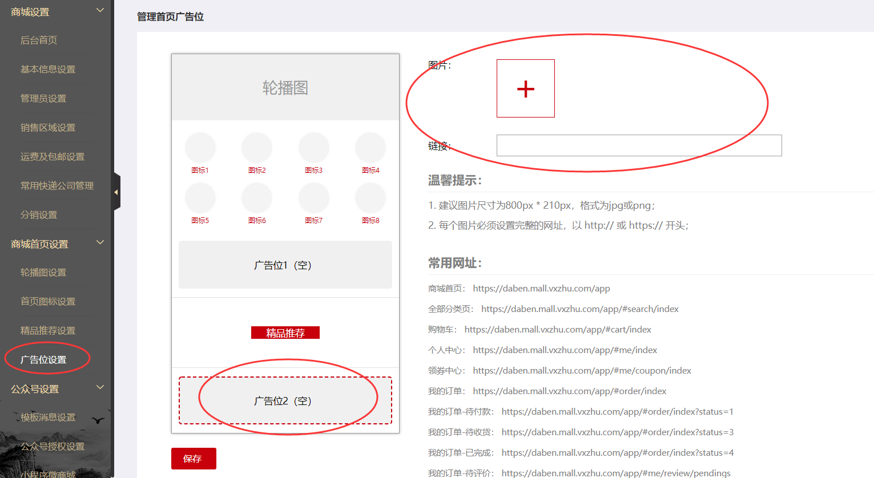Open 模板消息设置 in the sidebar

pyautogui.click(x=48, y=417)
